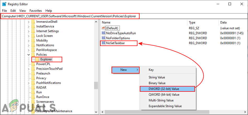
Task: Expand the PushNotifications key
Action: click(x=29, y=83)
